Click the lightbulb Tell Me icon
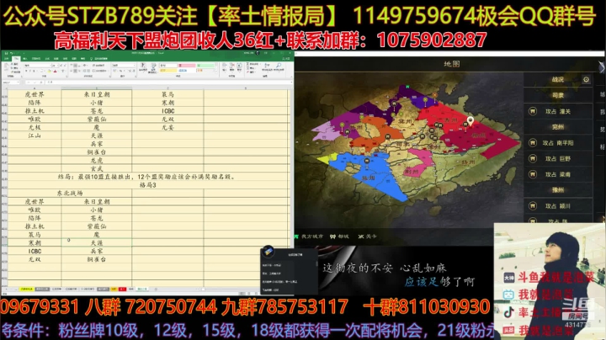This screenshot has width=606, height=340. [x=92, y=59]
